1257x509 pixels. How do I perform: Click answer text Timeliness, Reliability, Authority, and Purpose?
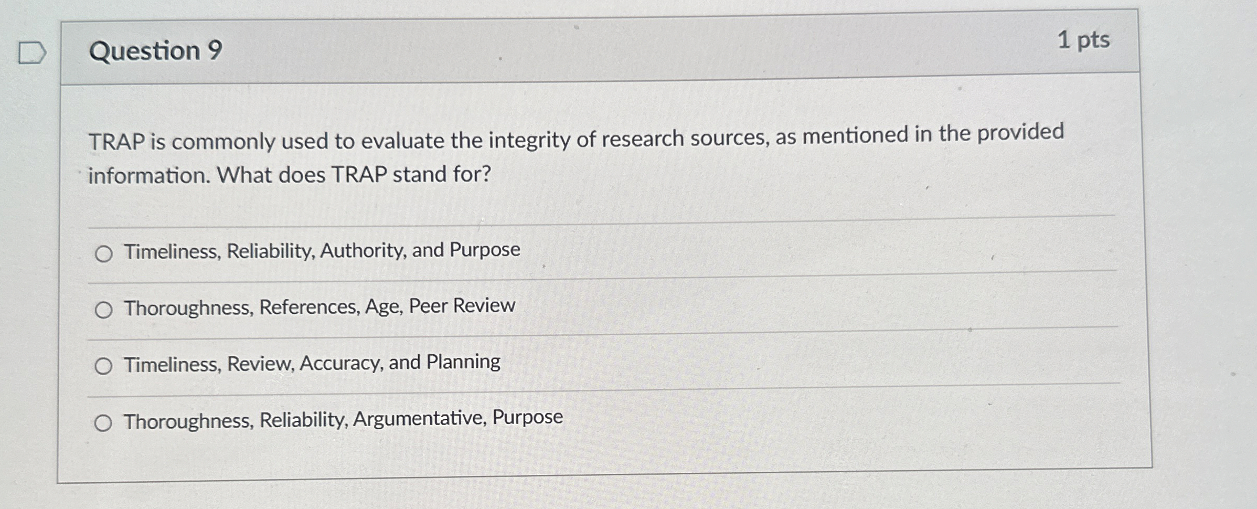320,251
